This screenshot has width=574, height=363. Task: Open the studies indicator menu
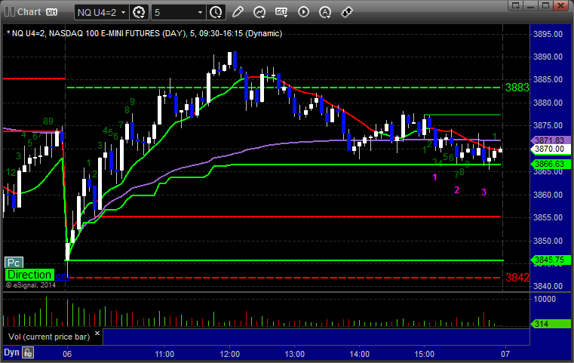[x=259, y=13]
